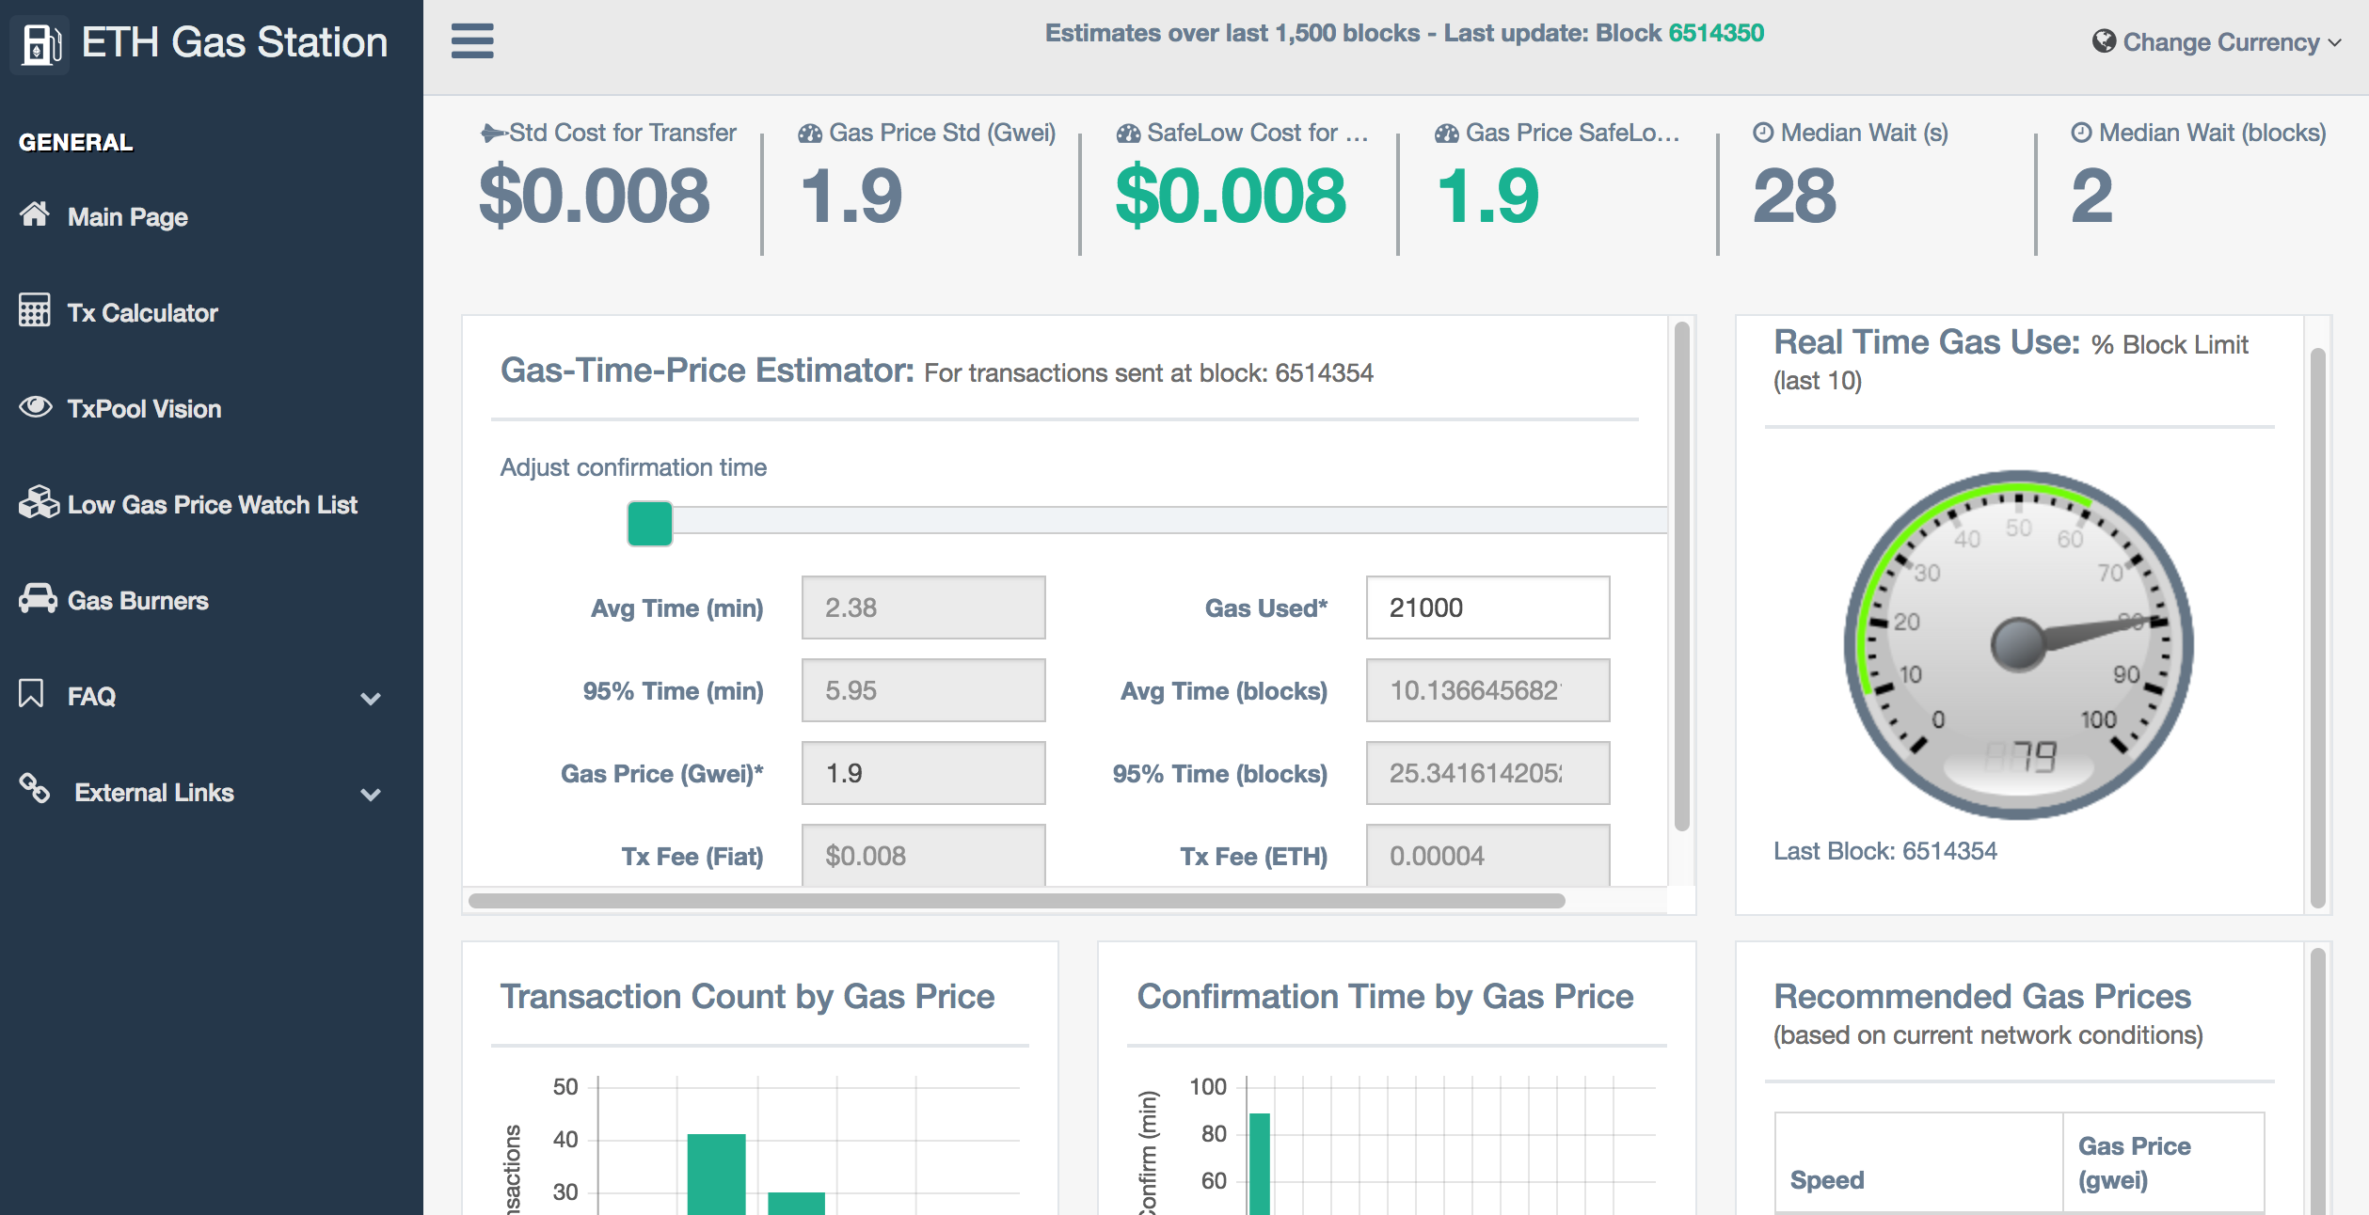Click the Gas Burners car icon
Viewport: 2369px width, 1215px height.
38,598
